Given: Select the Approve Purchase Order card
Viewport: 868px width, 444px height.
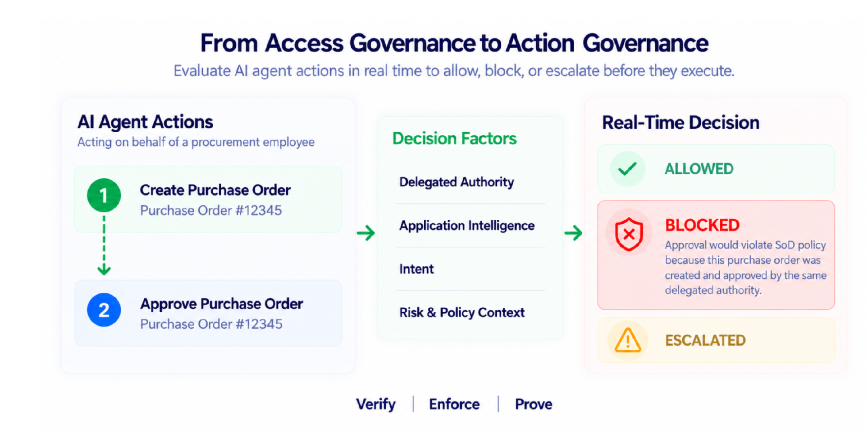Looking at the screenshot, I should tap(208, 313).
